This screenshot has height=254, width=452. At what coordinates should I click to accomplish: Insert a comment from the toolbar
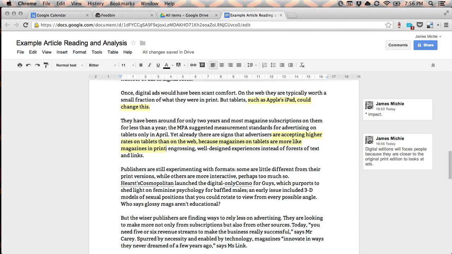coord(202,65)
